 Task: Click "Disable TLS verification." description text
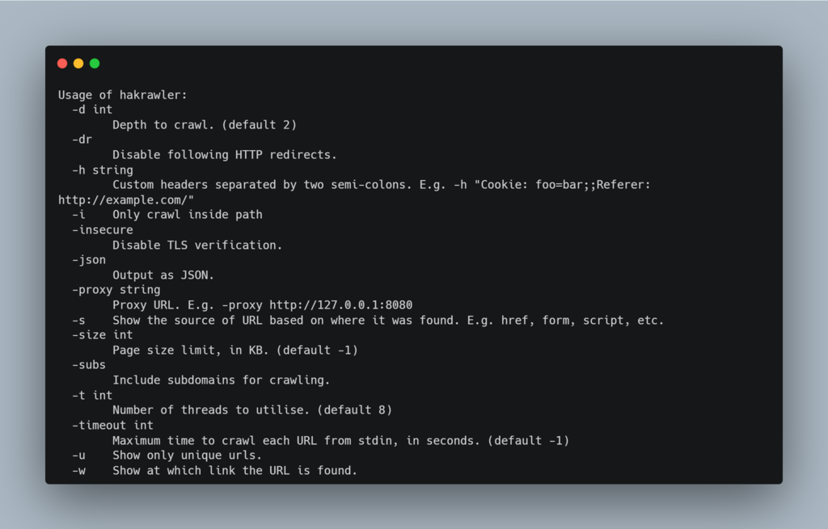tap(197, 246)
